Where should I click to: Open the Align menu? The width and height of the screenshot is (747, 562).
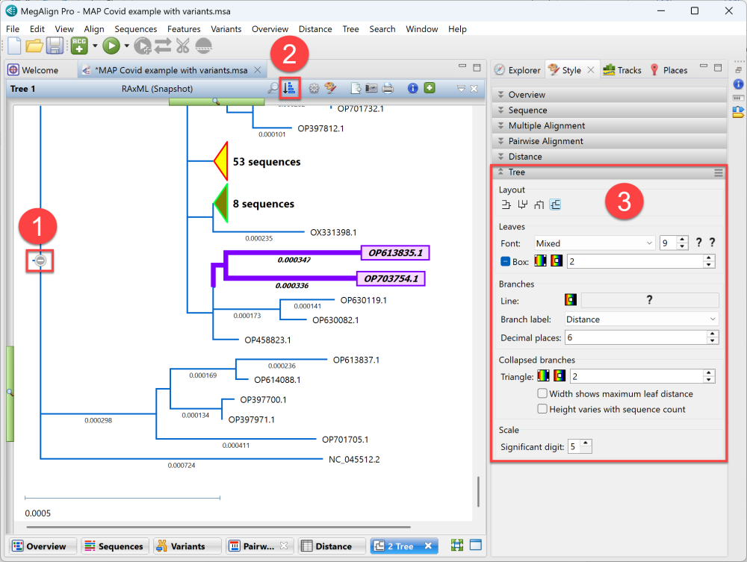[x=94, y=29]
